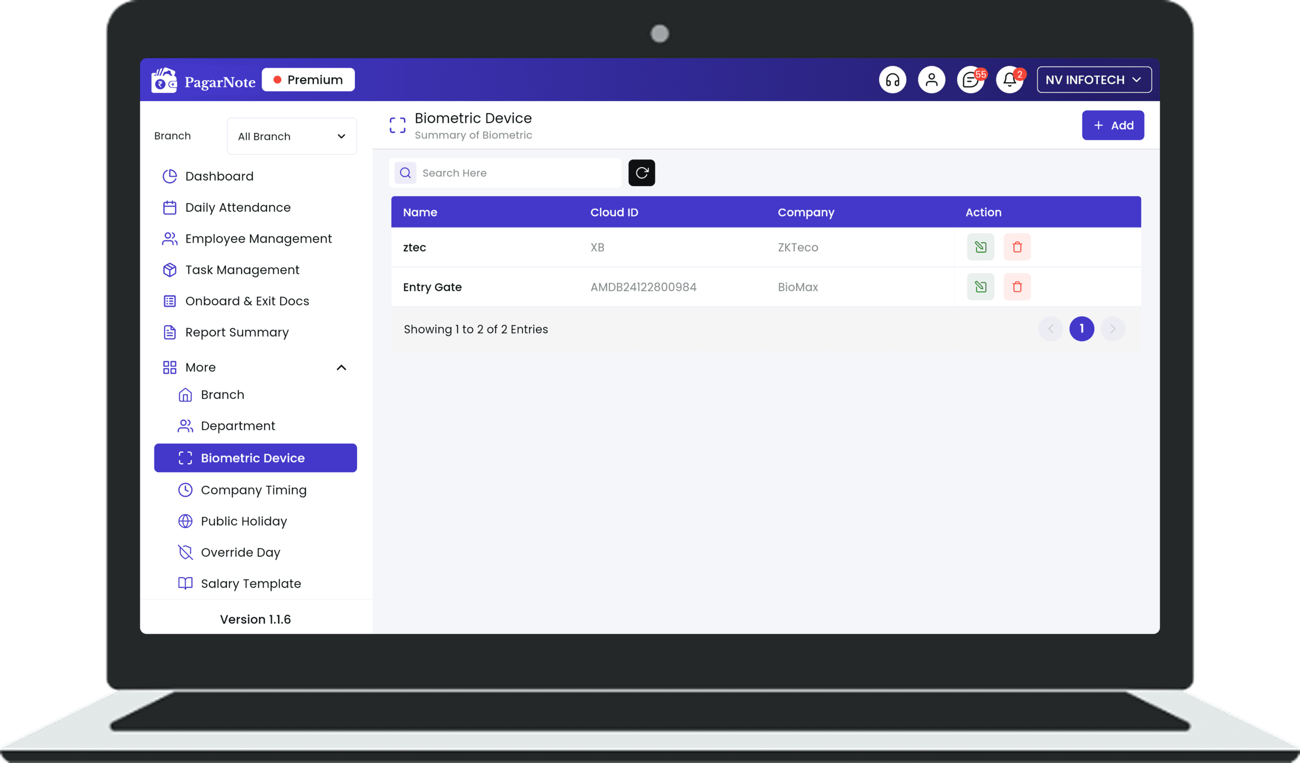Open Employee Management
Image resolution: width=1300 pixels, height=763 pixels.
pyautogui.click(x=258, y=239)
